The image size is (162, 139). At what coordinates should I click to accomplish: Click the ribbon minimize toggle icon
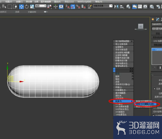click(45, 12)
